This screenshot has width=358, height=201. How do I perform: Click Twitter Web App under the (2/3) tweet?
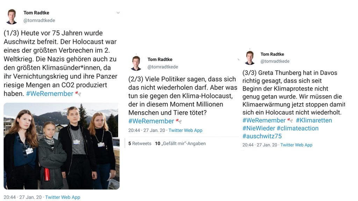(x=185, y=131)
